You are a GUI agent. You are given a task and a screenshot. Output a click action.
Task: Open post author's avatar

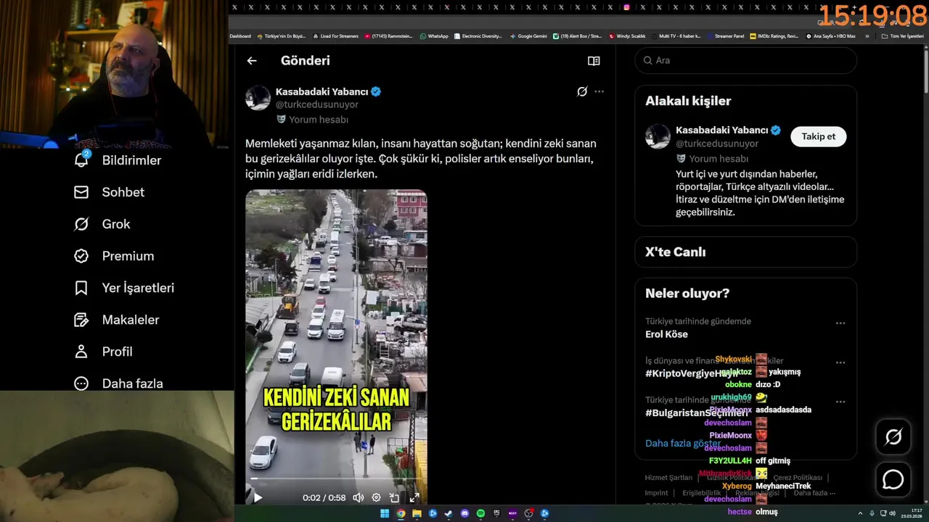click(258, 98)
